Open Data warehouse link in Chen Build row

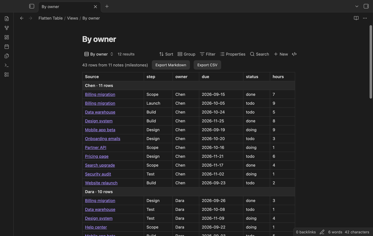click(100, 112)
